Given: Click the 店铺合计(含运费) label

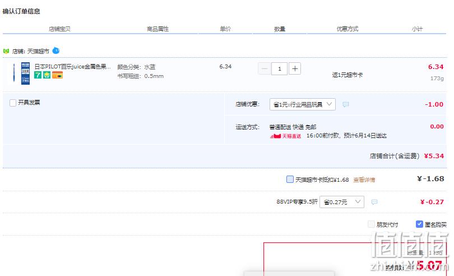Looking at the screenshot, I should point(395,156).
